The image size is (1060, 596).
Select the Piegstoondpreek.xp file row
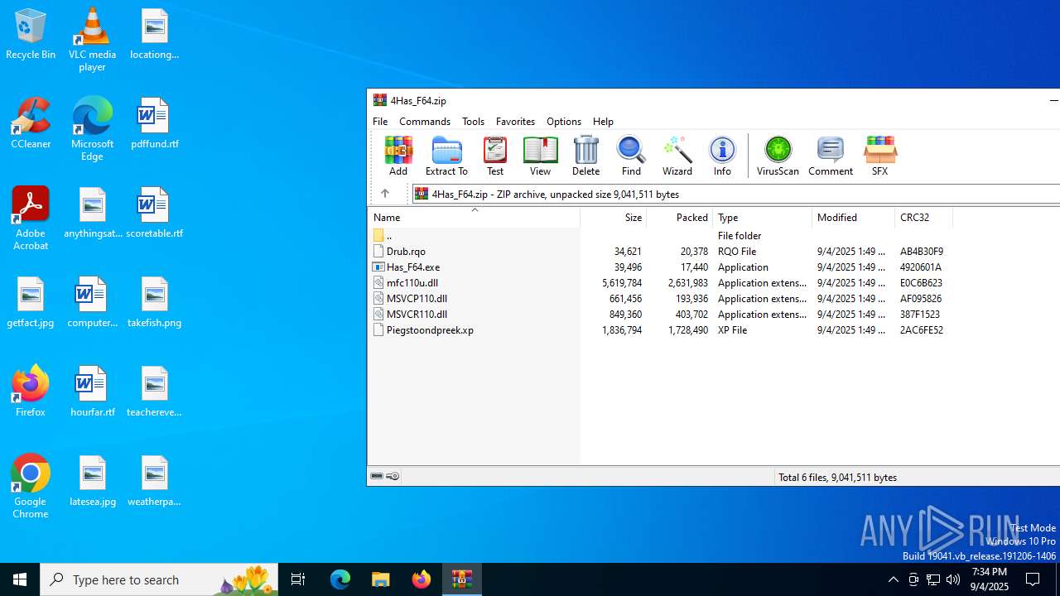660,330
